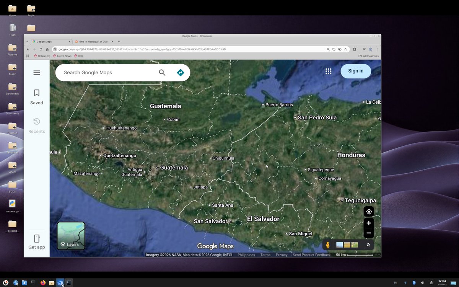Open the Help bookmark
The height and width of the screenshot is (287, 459).
coord(79,56)
